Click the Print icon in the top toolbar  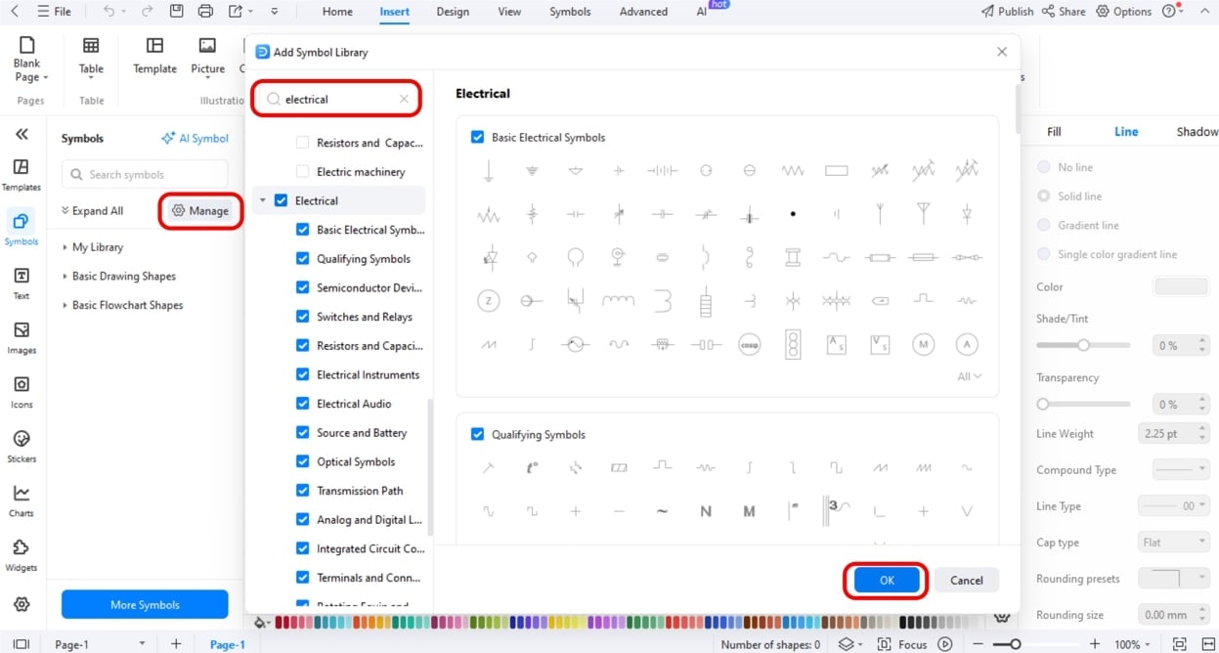click(204, 11)
